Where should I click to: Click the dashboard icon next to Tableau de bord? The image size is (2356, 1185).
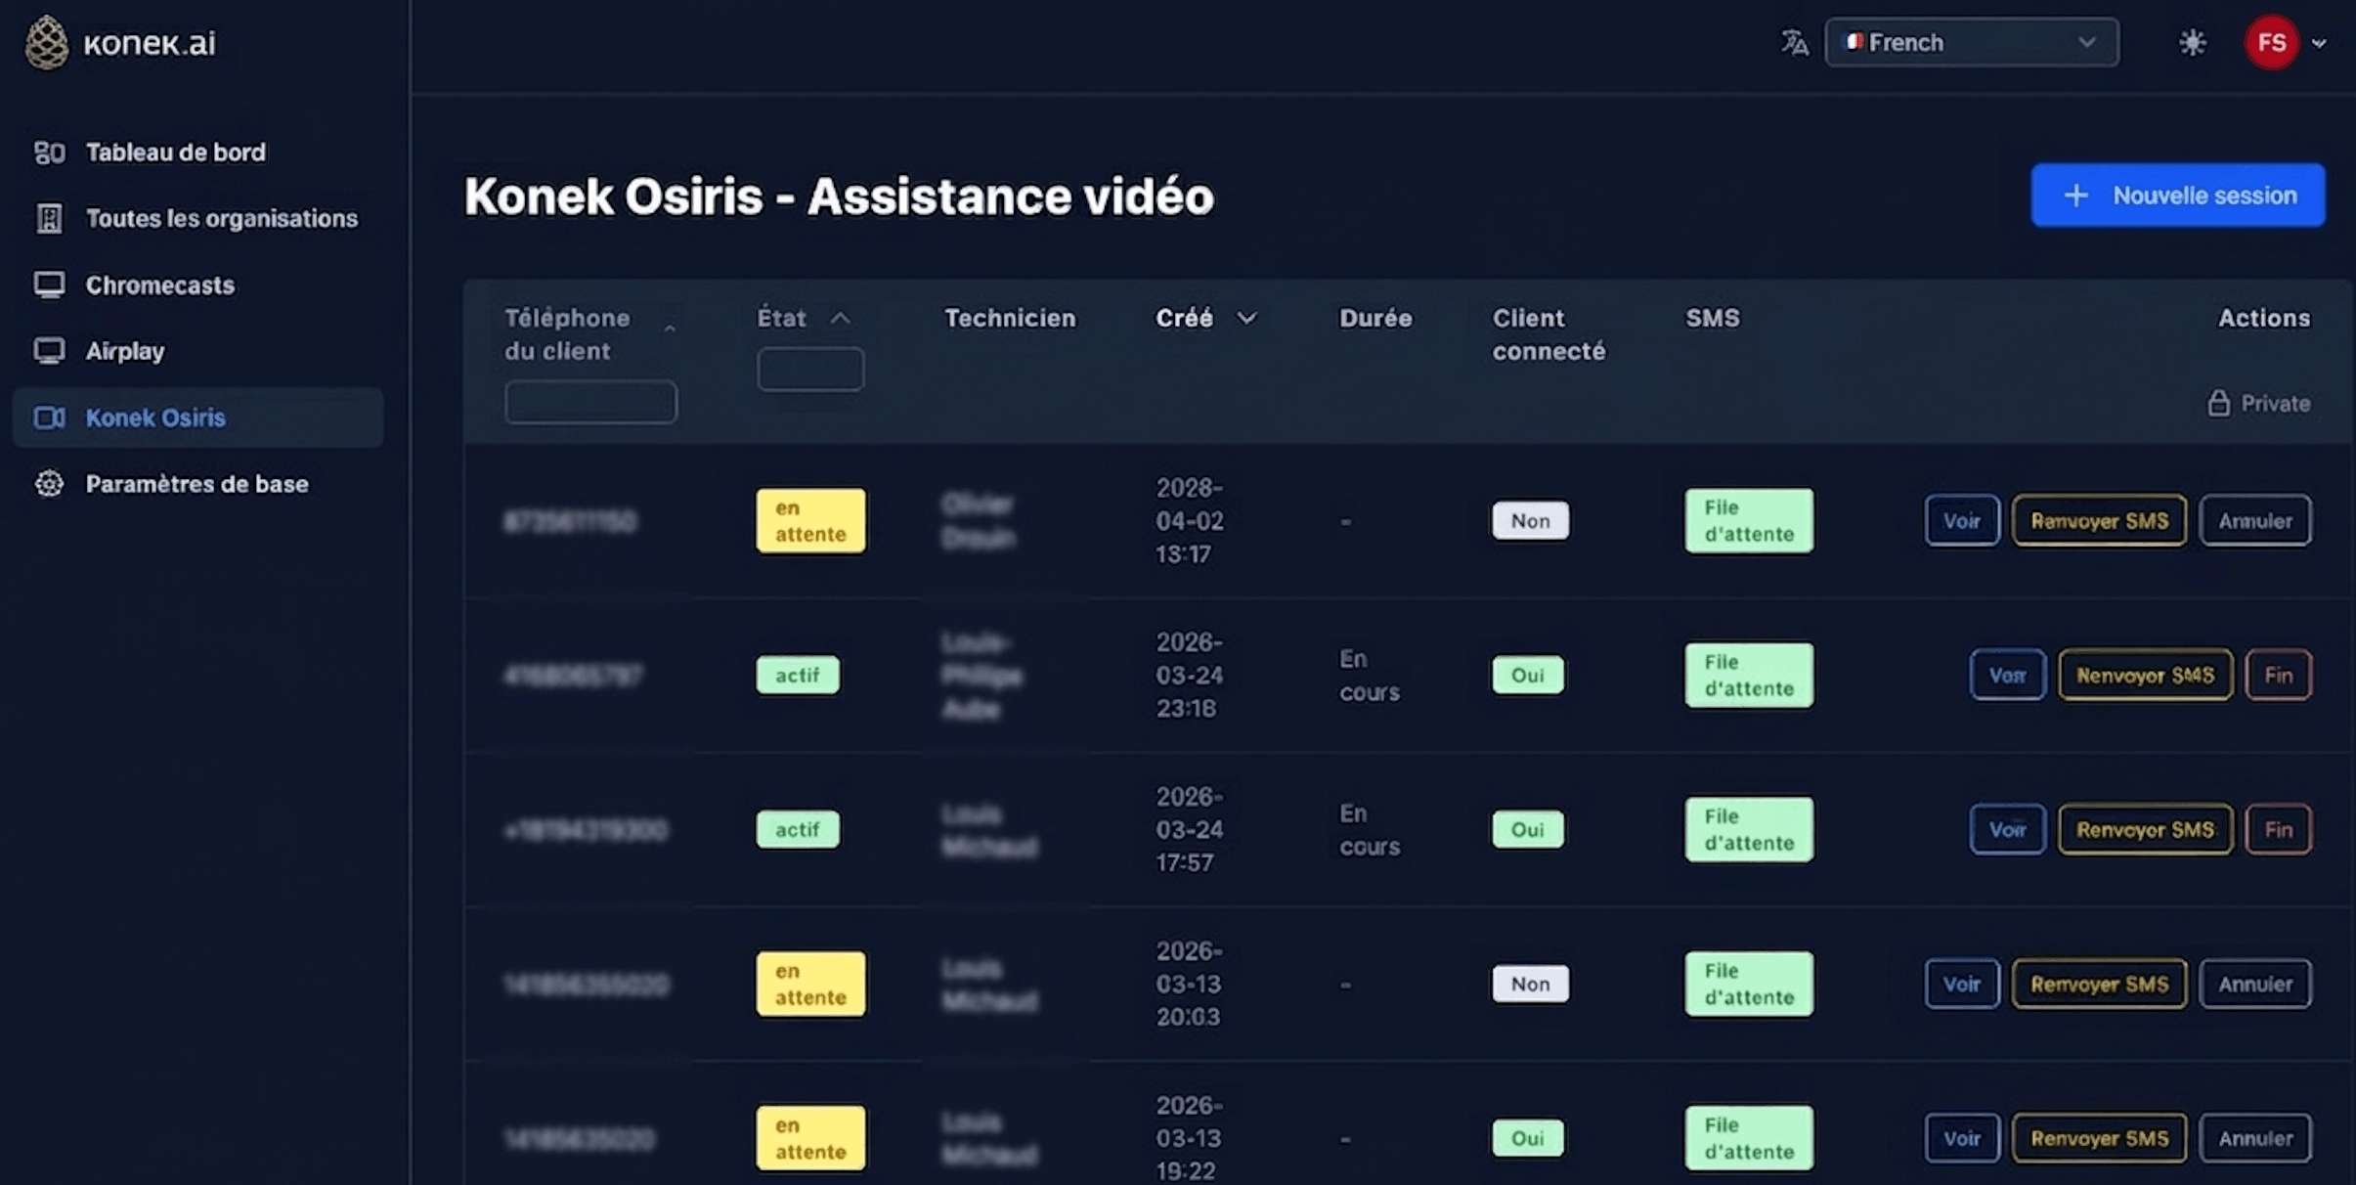coord(49,153)
